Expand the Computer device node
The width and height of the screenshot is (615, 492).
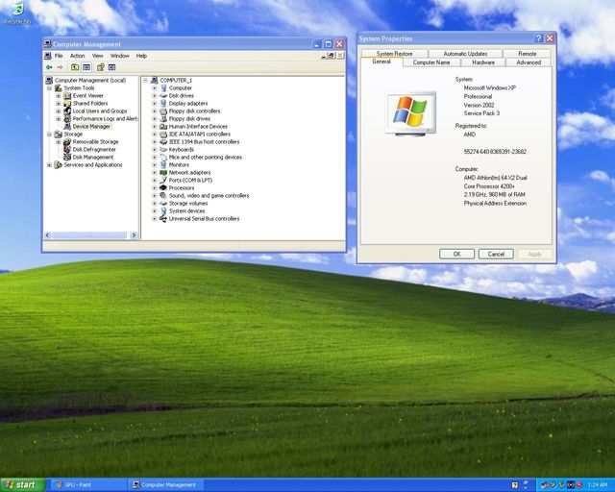[x=154, y=88]
